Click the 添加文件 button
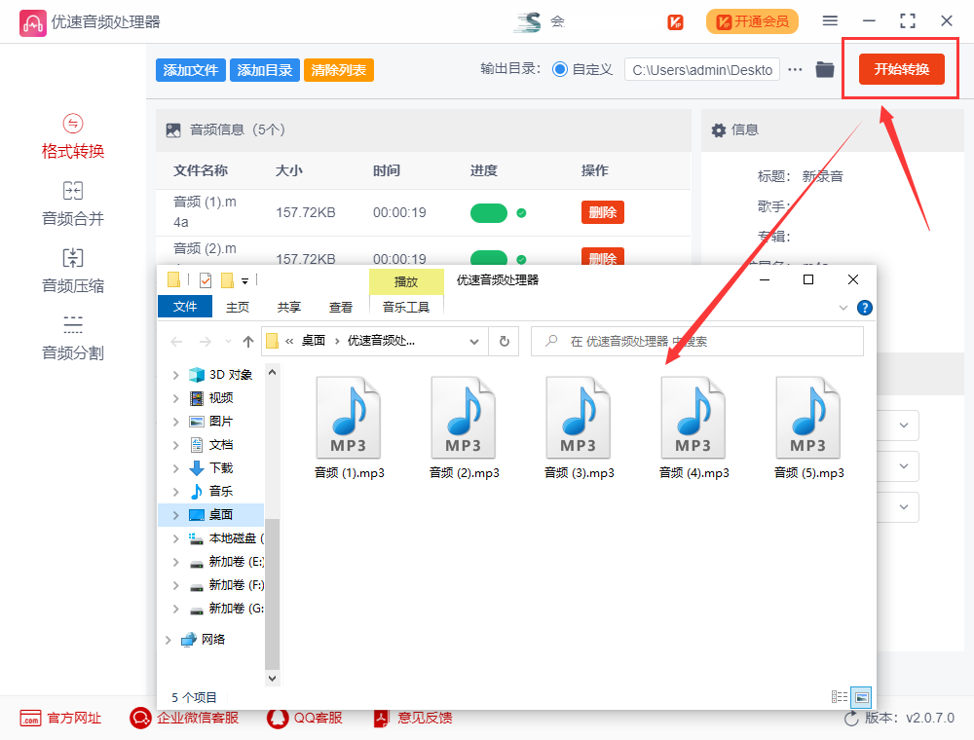 (x=191, y=70)
